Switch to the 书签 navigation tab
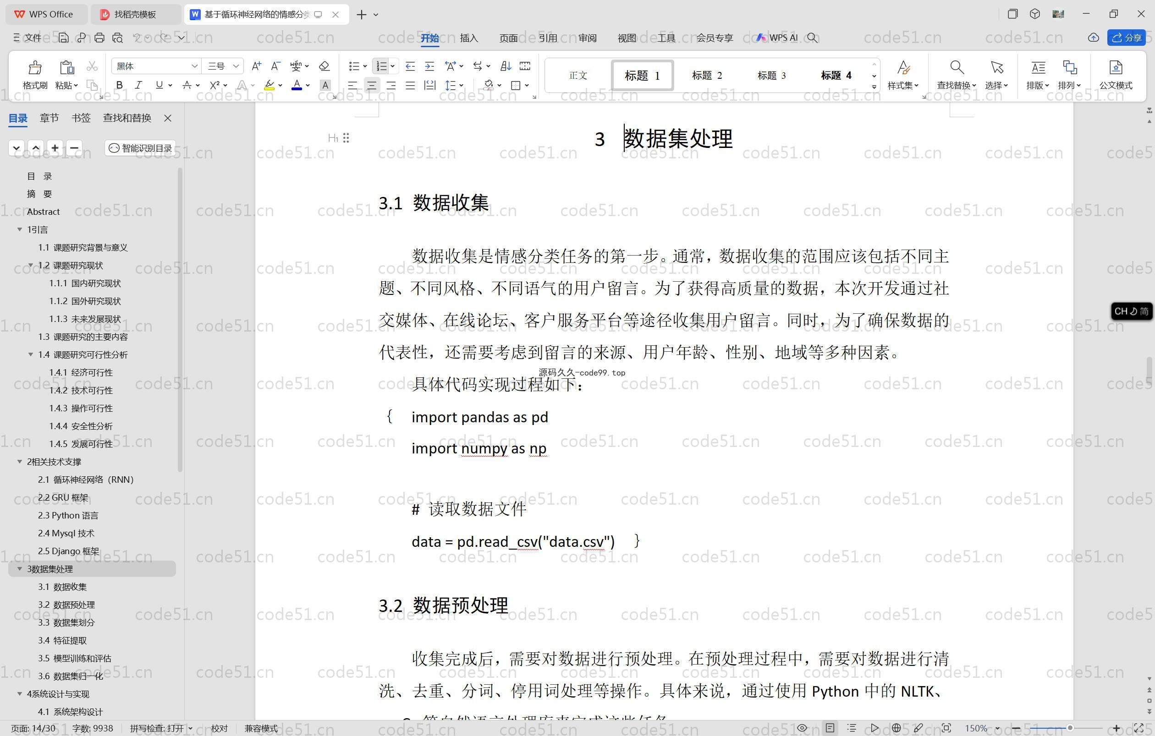The height and width of the screenshot is (736, 1155). [81, 118]
